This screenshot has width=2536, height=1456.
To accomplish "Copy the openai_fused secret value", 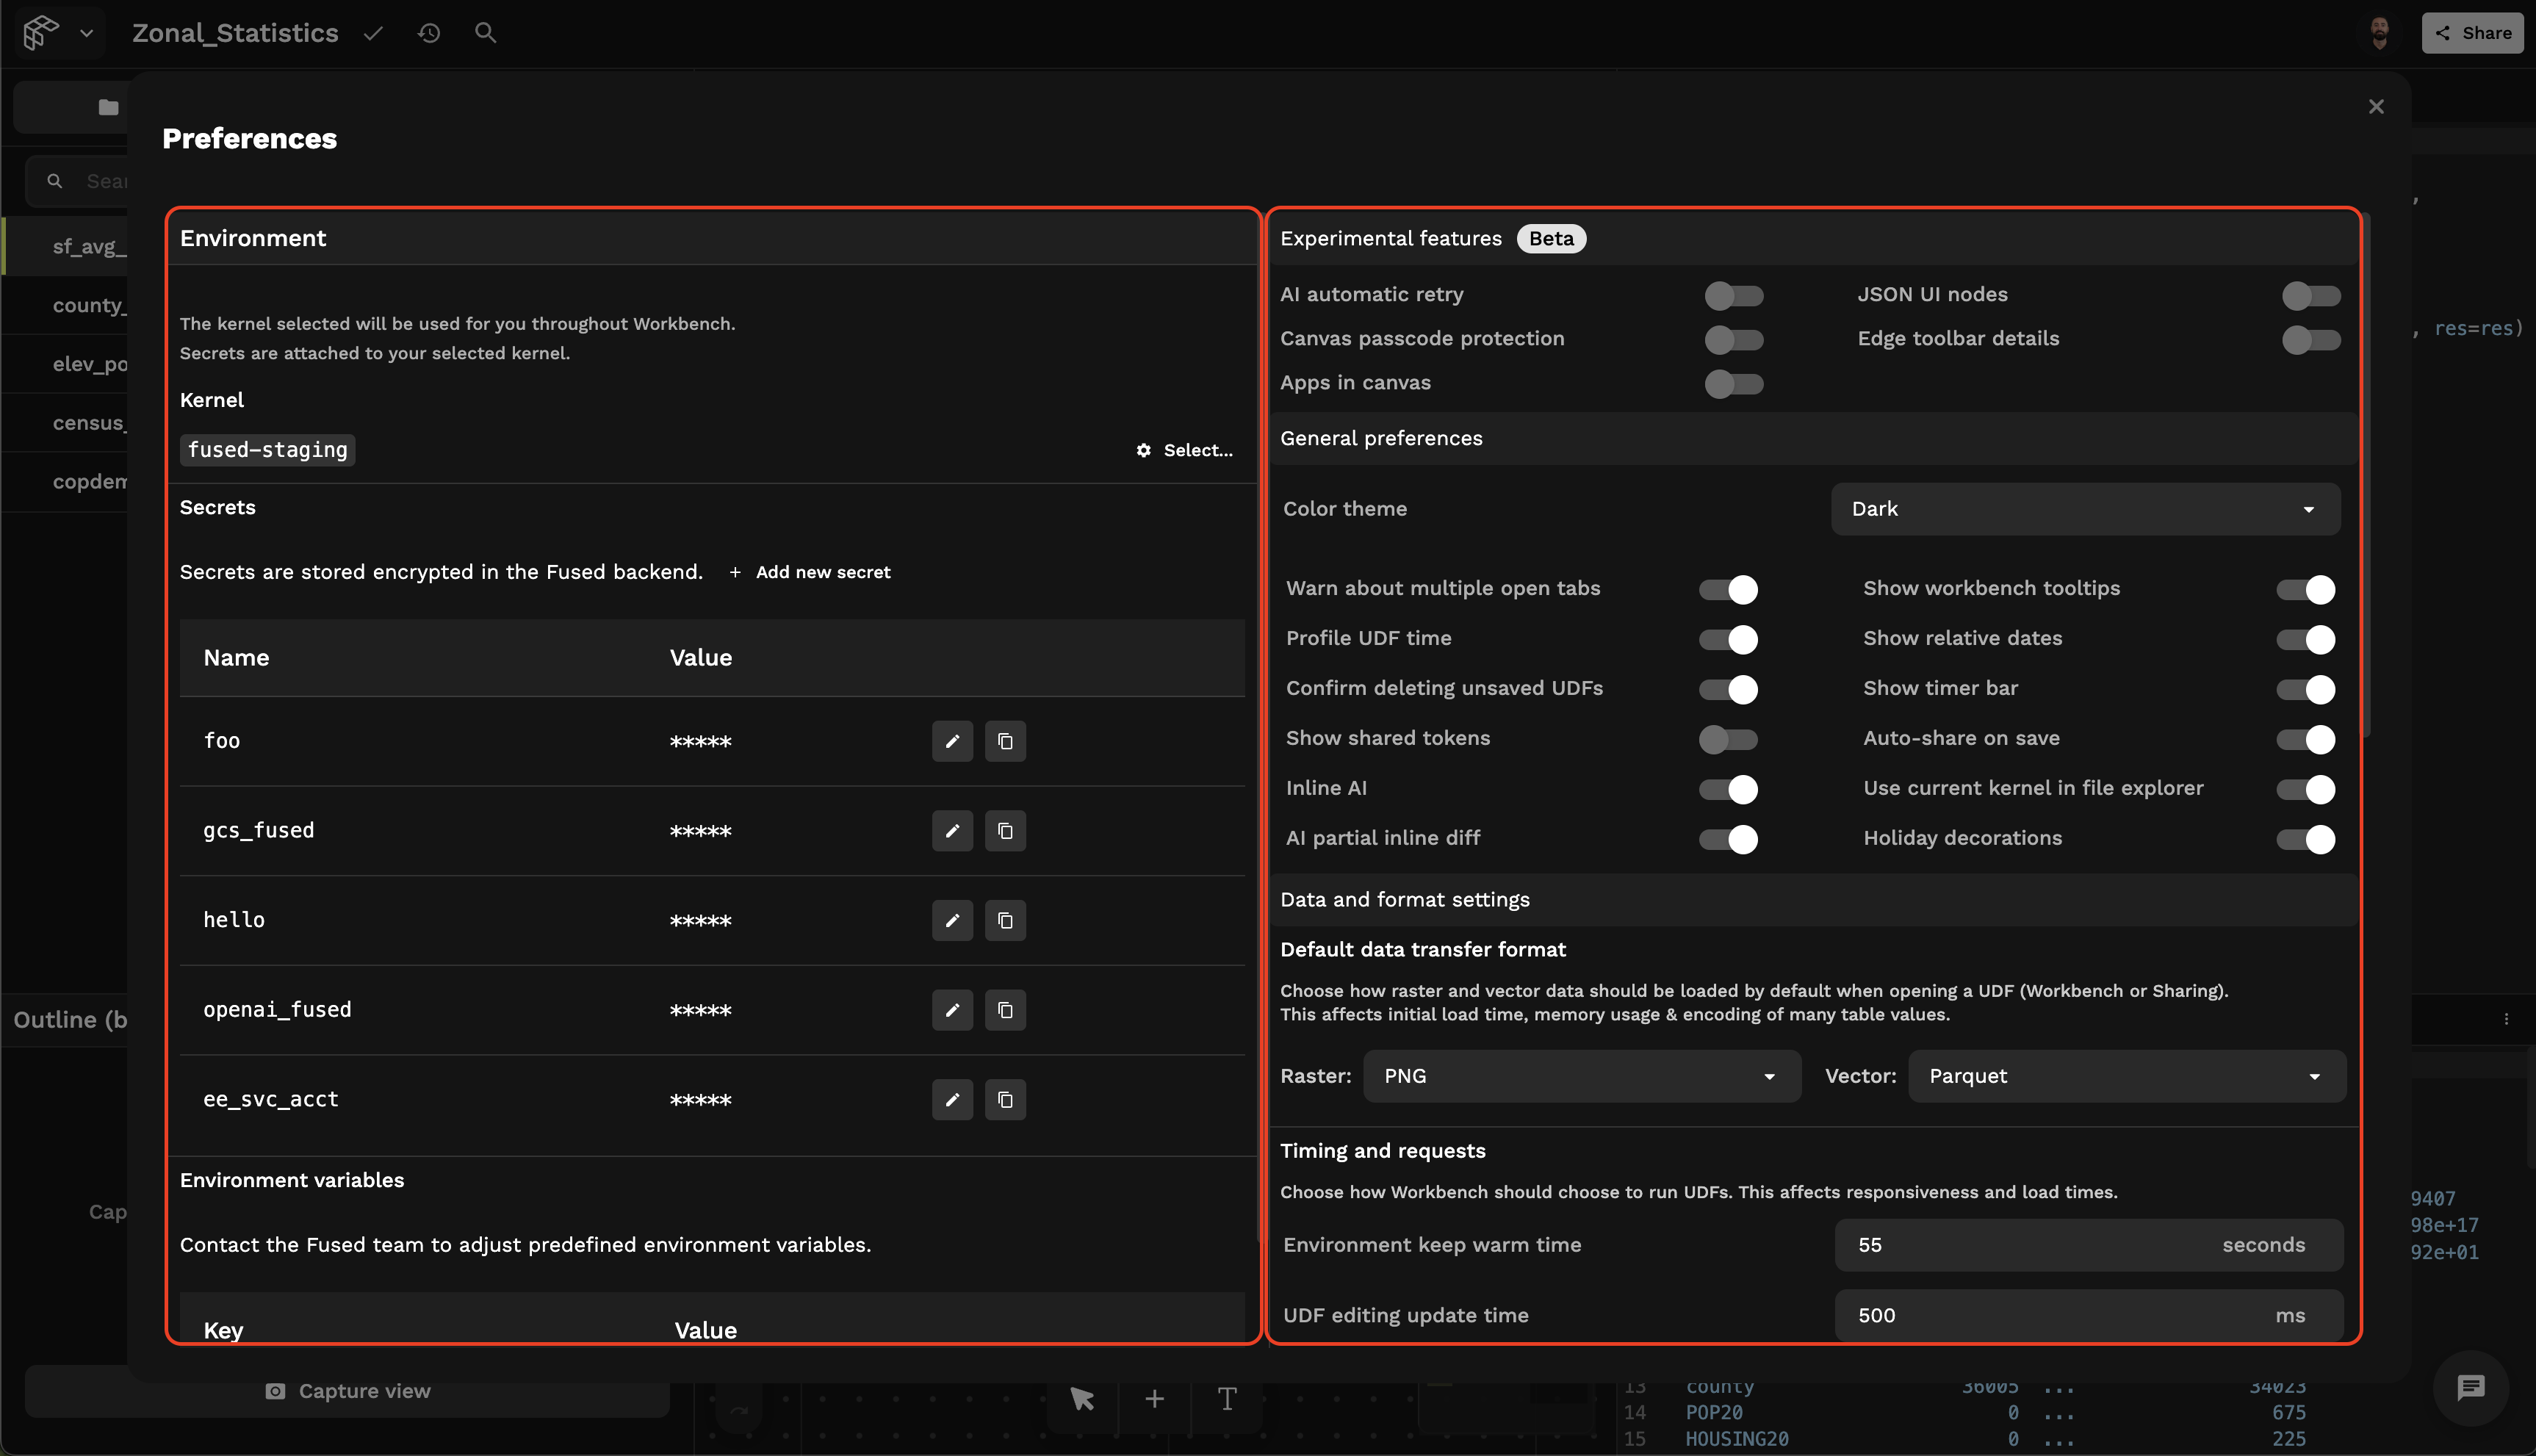I will [x=1005, y=1010].
